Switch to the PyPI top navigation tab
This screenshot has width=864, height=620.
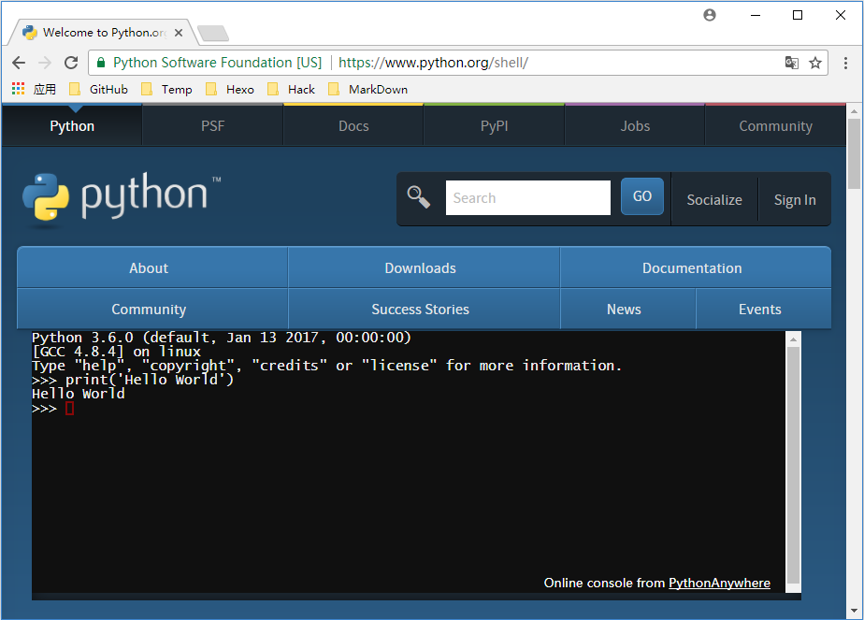[x=495, y=125]
